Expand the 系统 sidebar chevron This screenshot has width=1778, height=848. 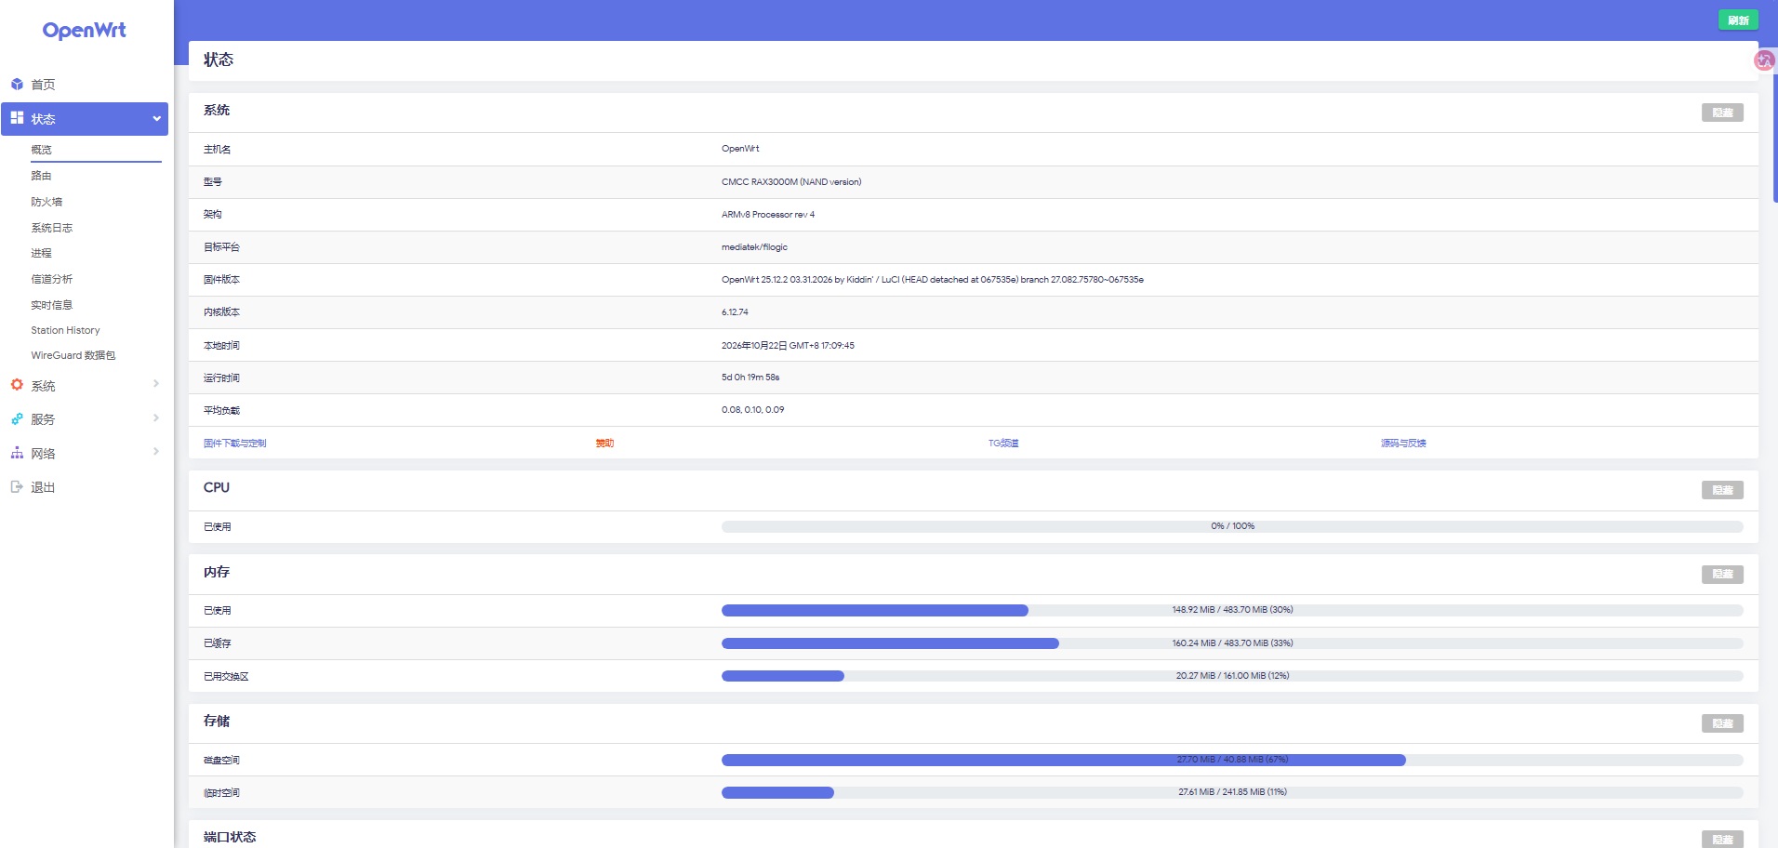pos(156,383)
